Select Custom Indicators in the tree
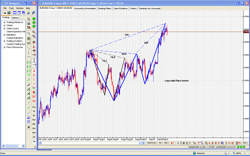The image size is (250, 156). (15, 38)
